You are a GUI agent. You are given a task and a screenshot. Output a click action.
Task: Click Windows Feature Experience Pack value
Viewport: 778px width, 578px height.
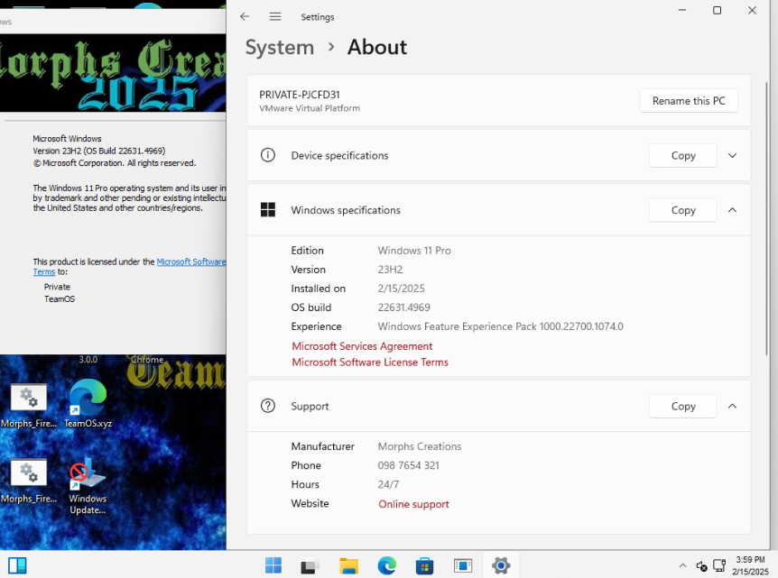point(500,326)
